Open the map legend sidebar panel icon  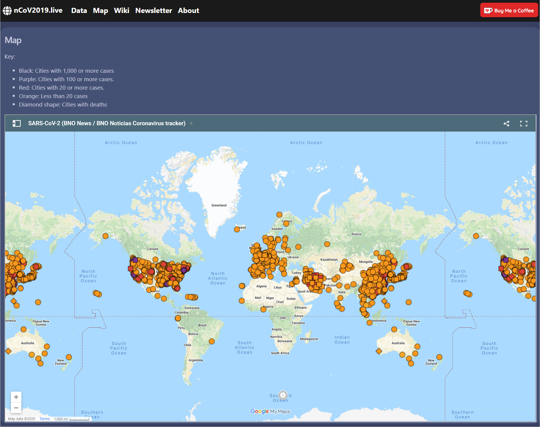(17, 123)
